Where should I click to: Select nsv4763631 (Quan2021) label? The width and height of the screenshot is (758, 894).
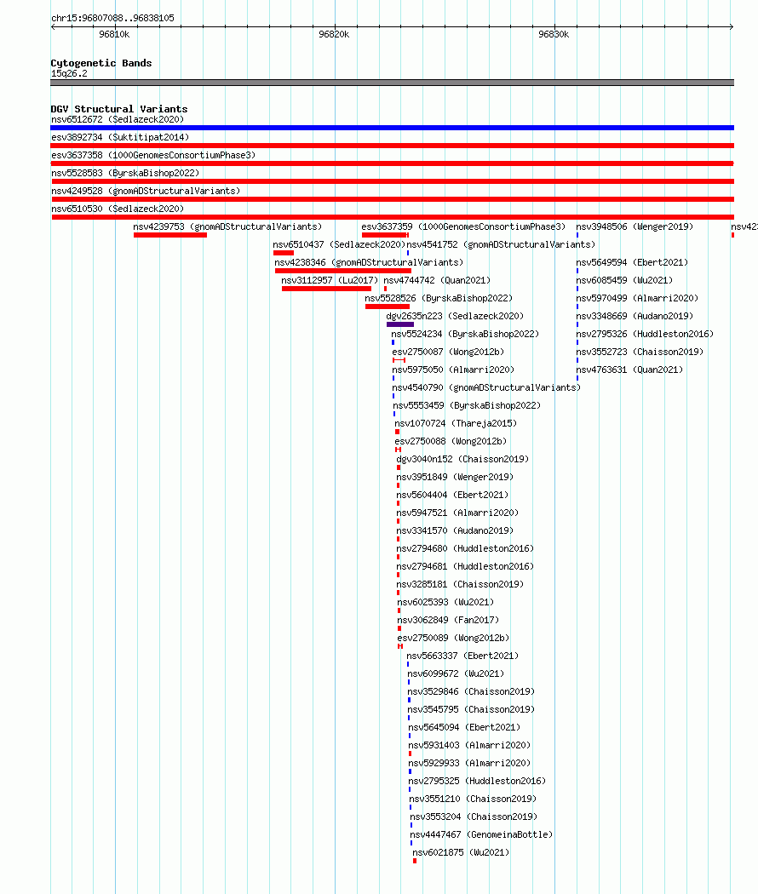click(629, 370)
